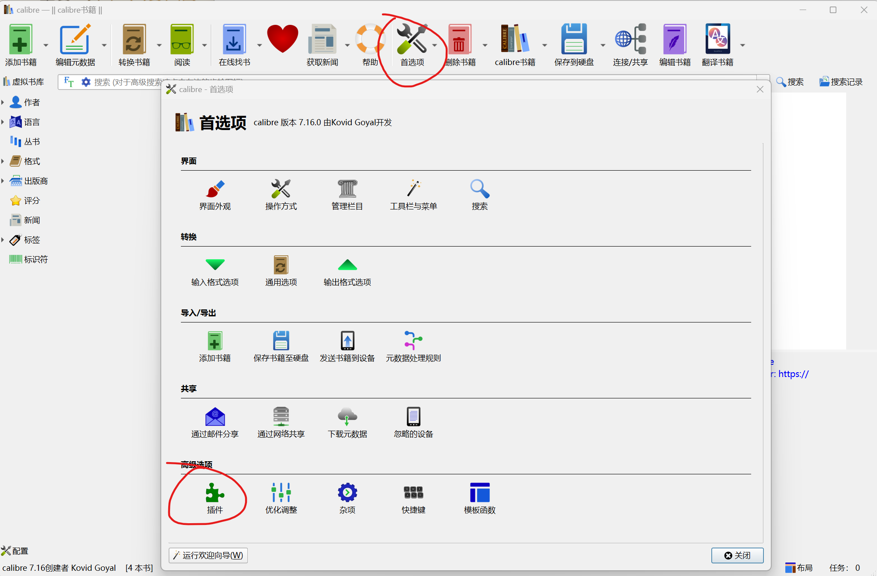Screen dimensions: 877x576
Task: Click 删除书籍 toolbar button
Action: (x=460, y=45)
